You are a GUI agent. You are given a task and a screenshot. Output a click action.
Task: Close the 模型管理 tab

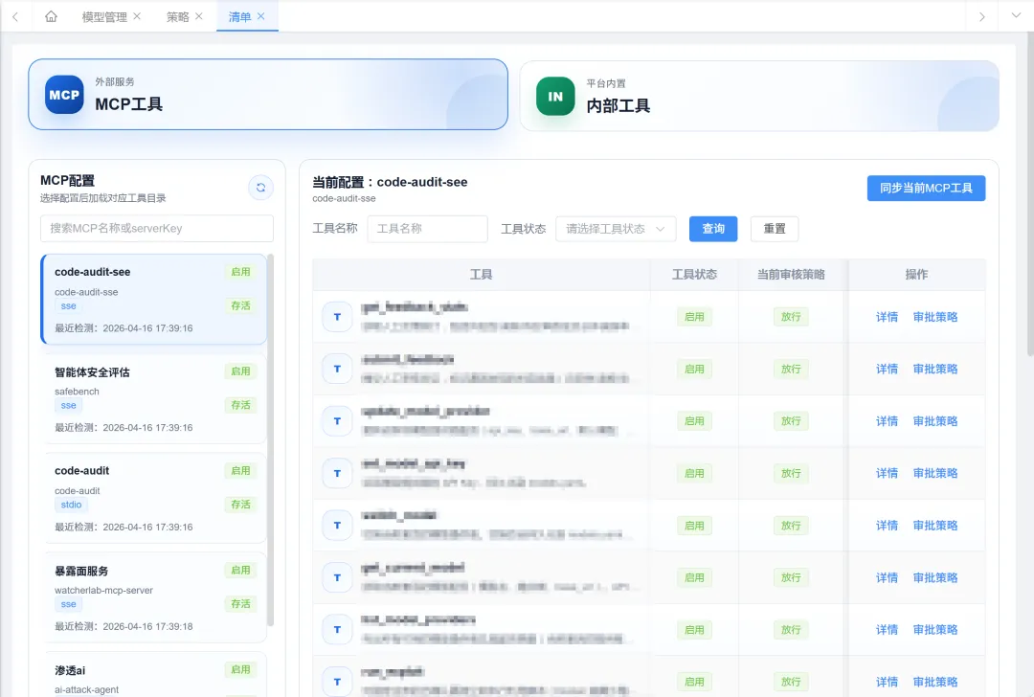tap(137, 16)
